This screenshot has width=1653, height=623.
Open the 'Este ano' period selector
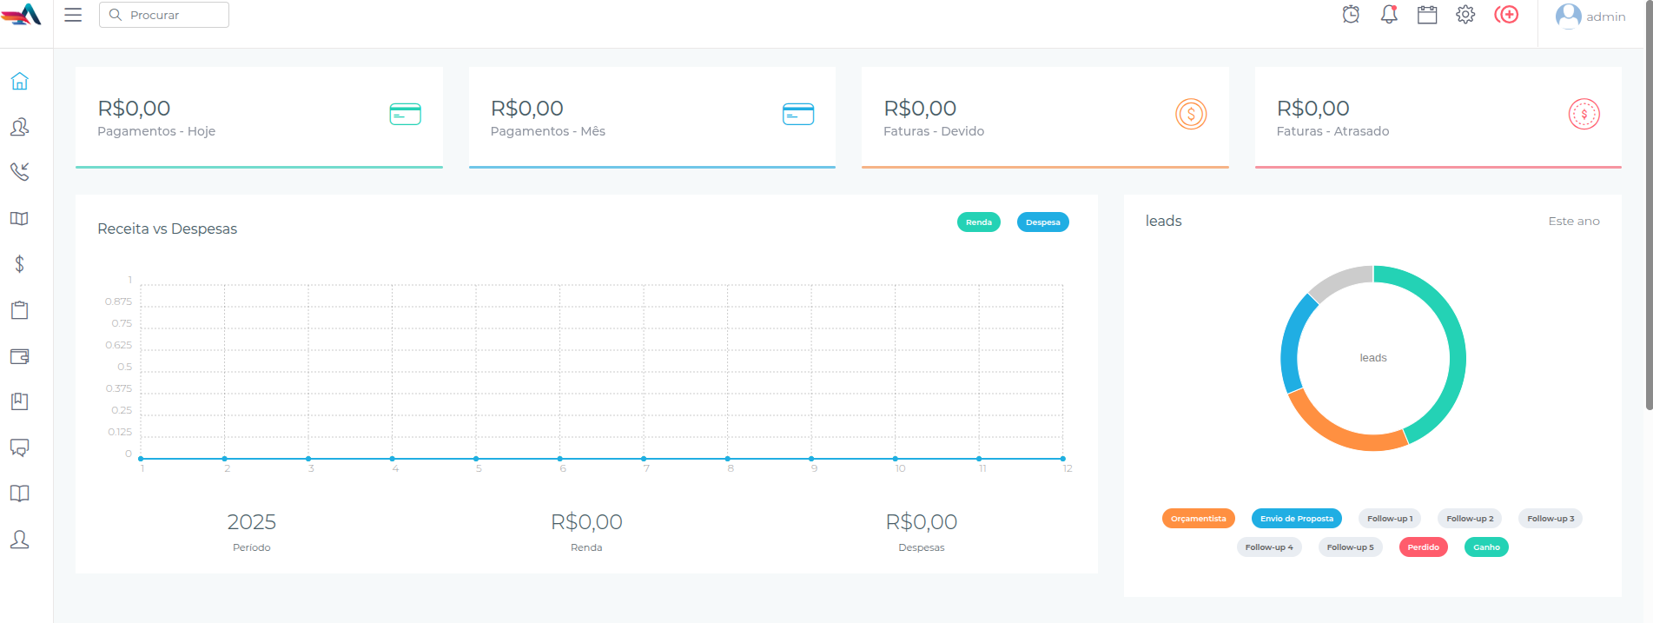click(1573, 222)
